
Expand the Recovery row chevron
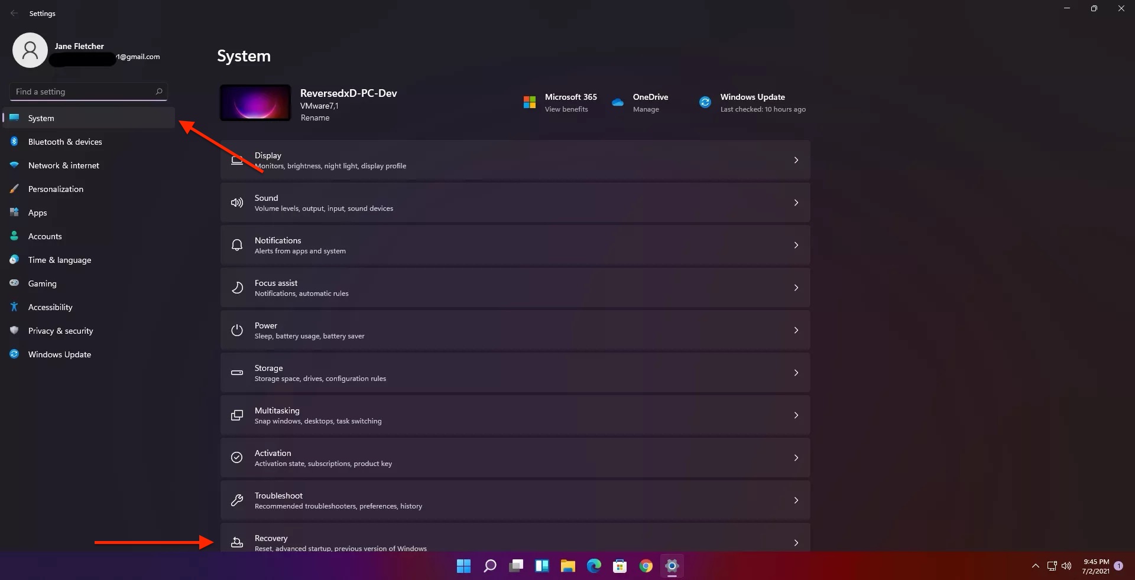796,542
